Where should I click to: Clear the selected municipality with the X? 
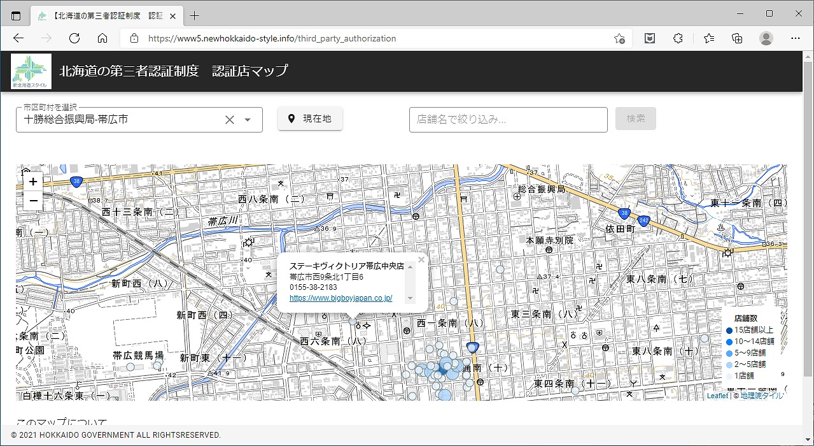pyautogui.click(x=230, y=120)
